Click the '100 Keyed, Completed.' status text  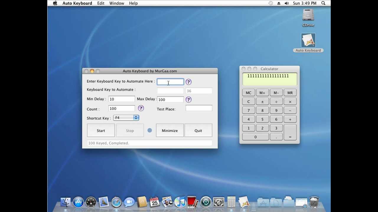(x=109, y=143)
